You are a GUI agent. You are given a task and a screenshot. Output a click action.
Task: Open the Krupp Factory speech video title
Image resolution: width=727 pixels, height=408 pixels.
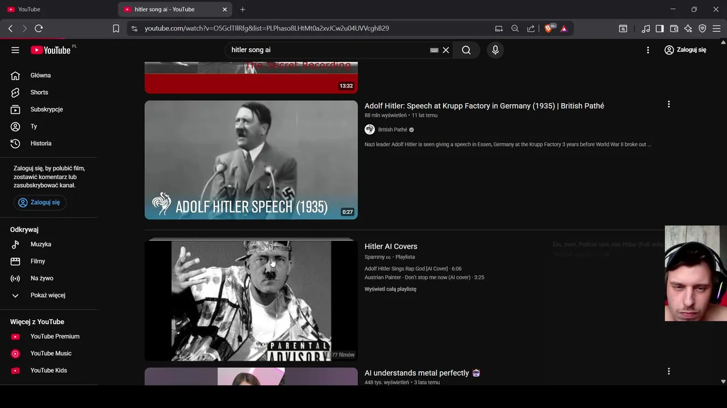click(484, 106)
